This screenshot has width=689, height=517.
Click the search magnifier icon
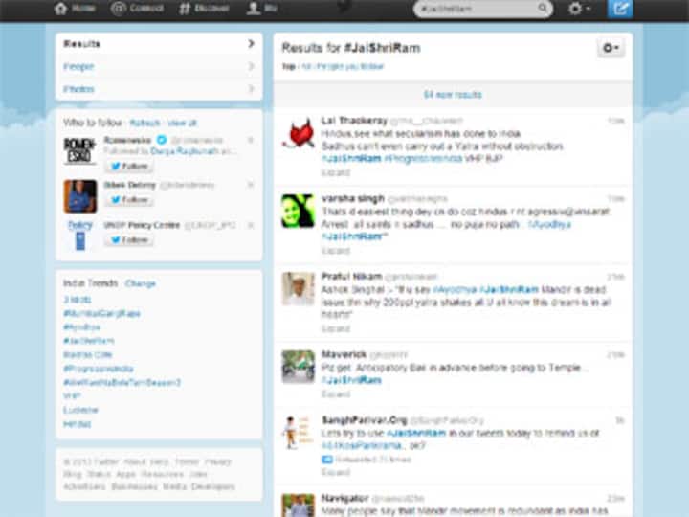click(544, 9)
